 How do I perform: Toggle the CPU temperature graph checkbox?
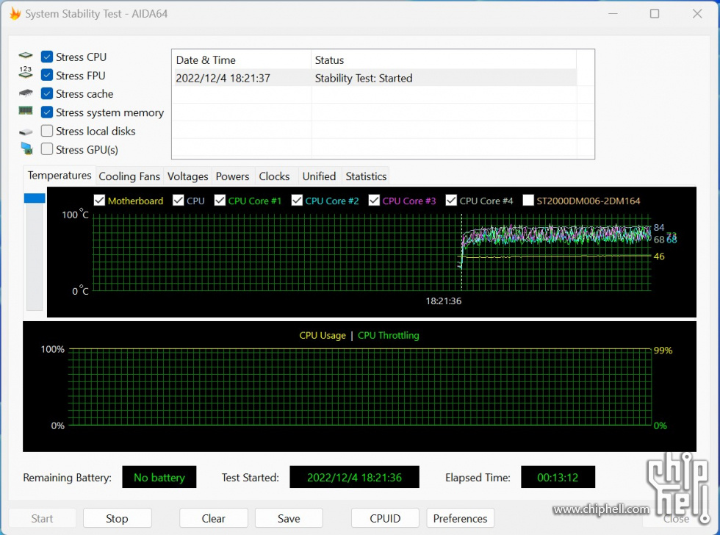point(178,200)
